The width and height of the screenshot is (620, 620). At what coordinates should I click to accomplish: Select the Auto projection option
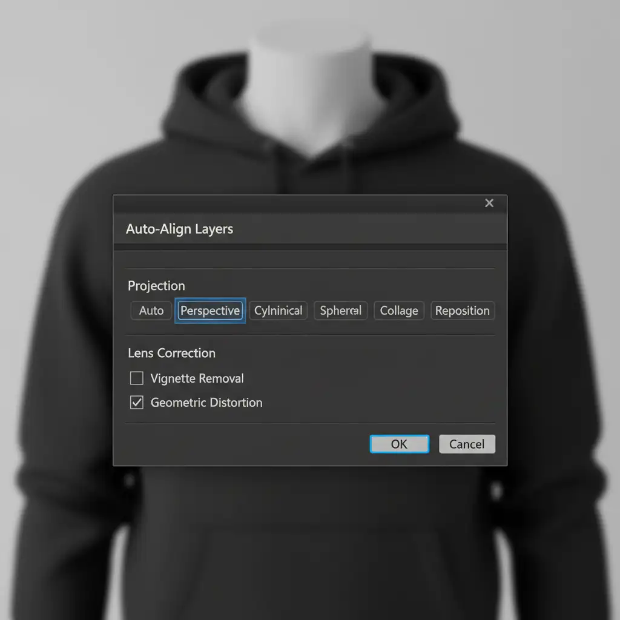click(151, 311)
